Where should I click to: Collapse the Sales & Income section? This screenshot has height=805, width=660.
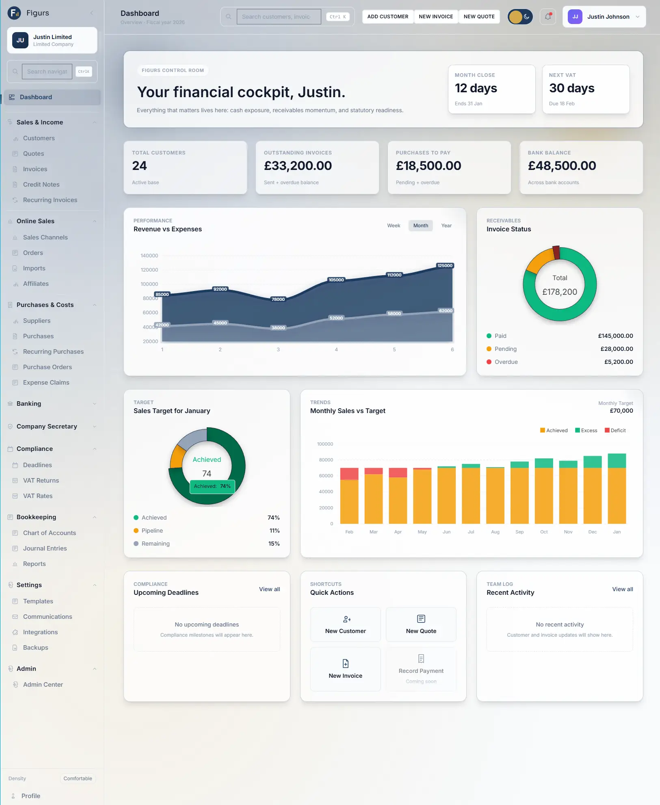(94, 122)
